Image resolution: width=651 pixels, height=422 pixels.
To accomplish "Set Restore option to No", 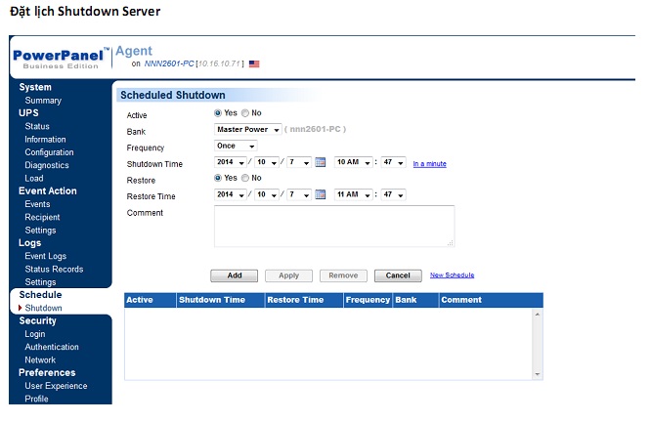I will tap(244, 179).
